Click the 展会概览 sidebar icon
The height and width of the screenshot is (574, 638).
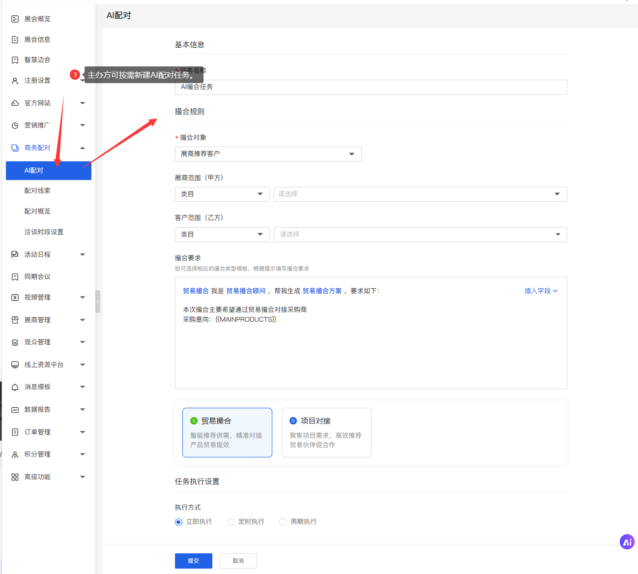[15, 19]
